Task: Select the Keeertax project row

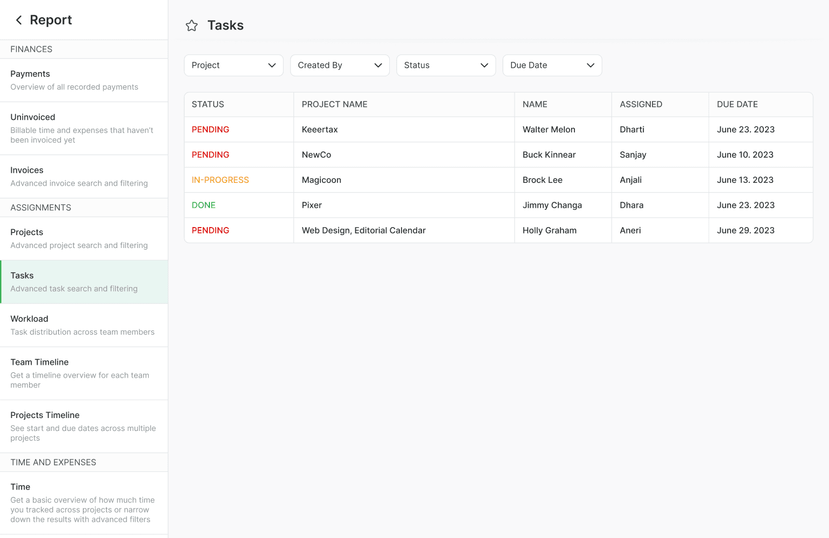Action: tap(320, 130)
